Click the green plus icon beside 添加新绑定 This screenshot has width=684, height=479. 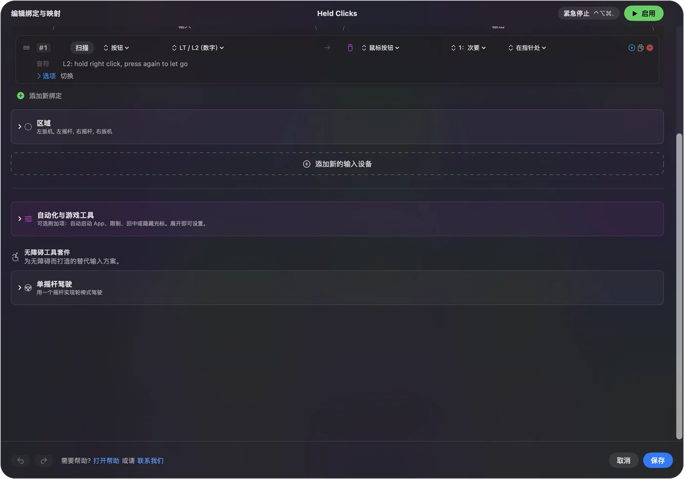point(21,96)
